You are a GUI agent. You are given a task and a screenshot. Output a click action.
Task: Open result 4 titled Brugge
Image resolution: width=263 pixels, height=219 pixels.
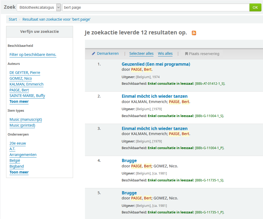pos(129,161)
